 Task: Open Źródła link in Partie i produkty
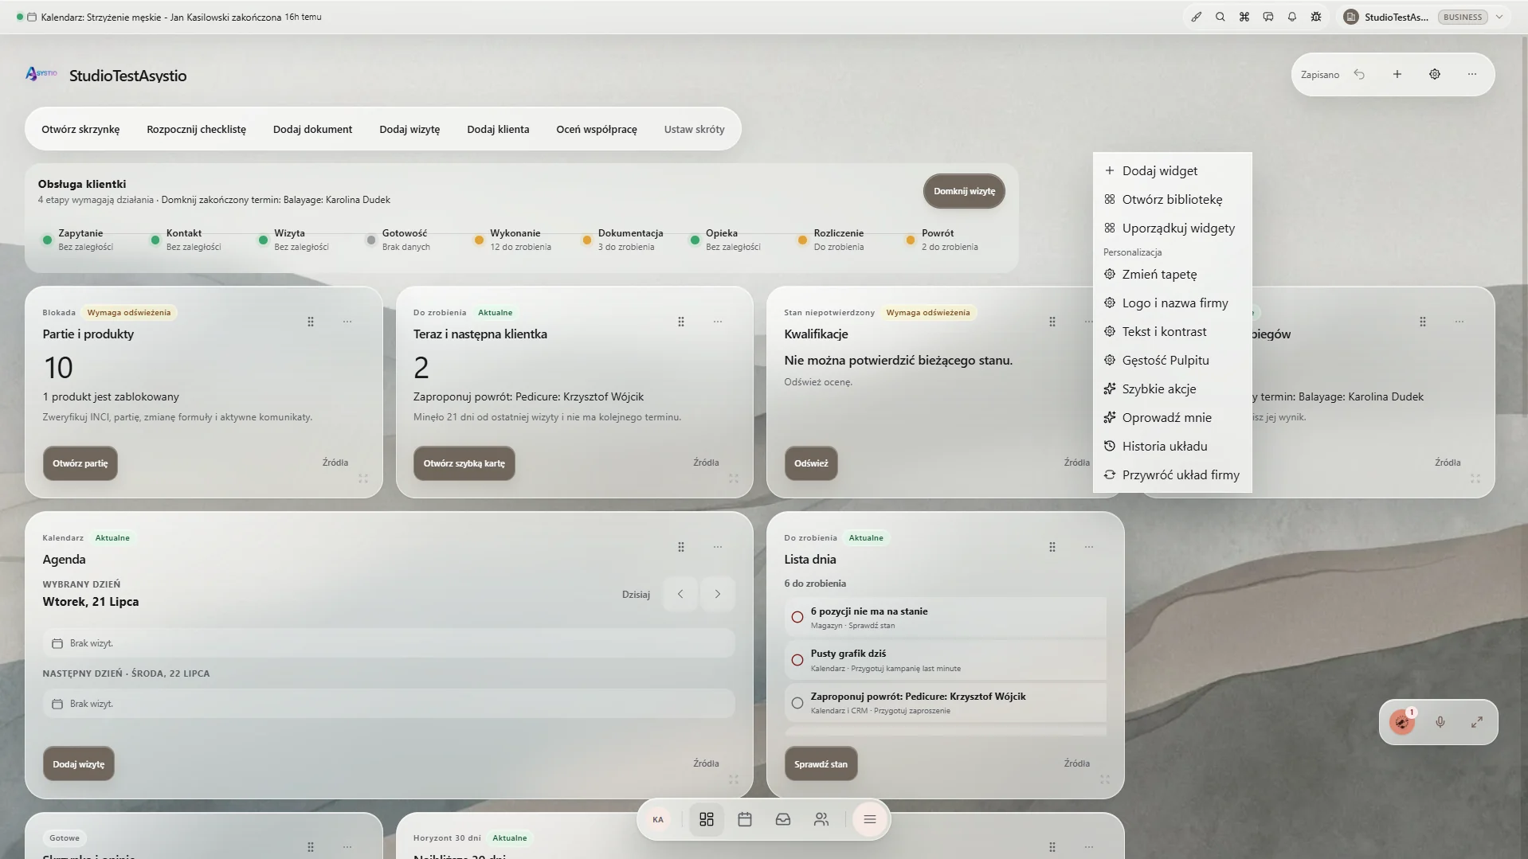[335, 463]
